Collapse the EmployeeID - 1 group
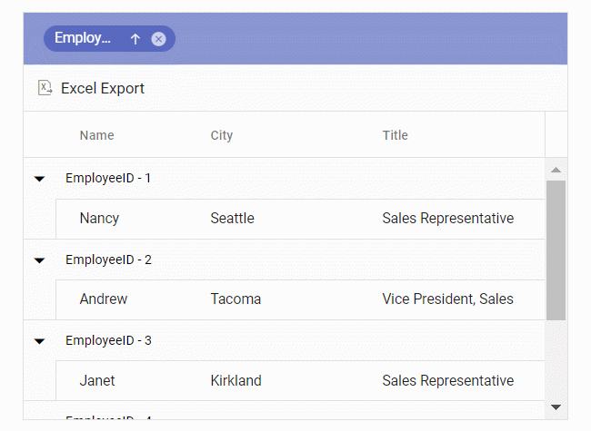591x431 pixels. point(39,179)
